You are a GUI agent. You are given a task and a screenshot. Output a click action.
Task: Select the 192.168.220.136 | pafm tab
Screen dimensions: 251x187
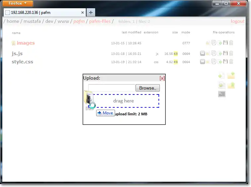[44, 13]
